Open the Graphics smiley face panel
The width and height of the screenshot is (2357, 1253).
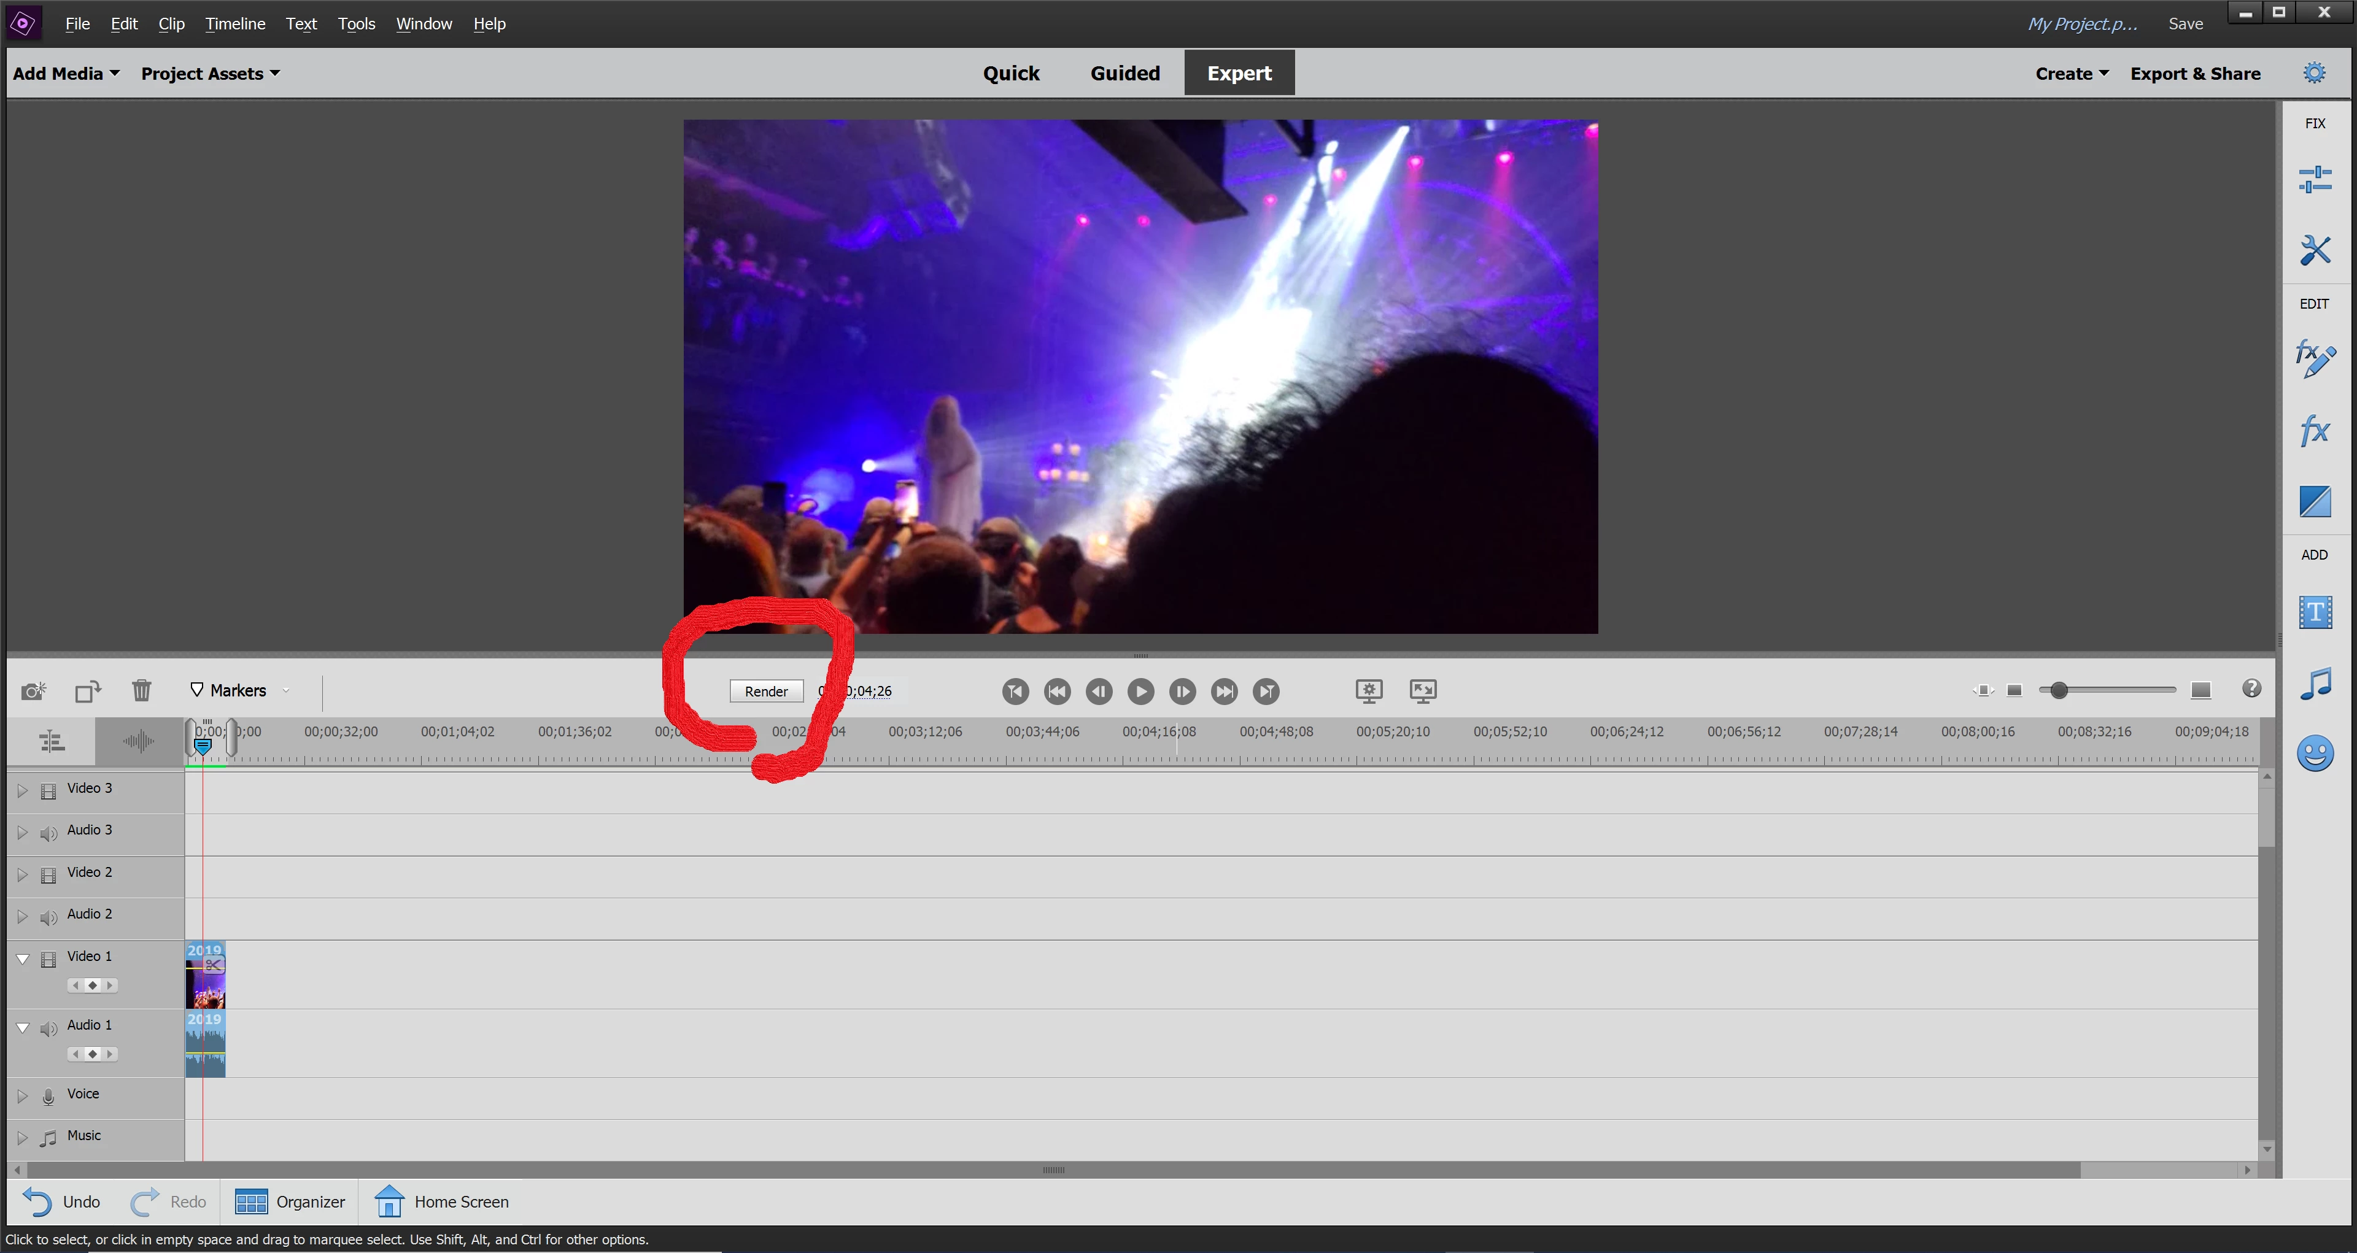coord(2314,754)
